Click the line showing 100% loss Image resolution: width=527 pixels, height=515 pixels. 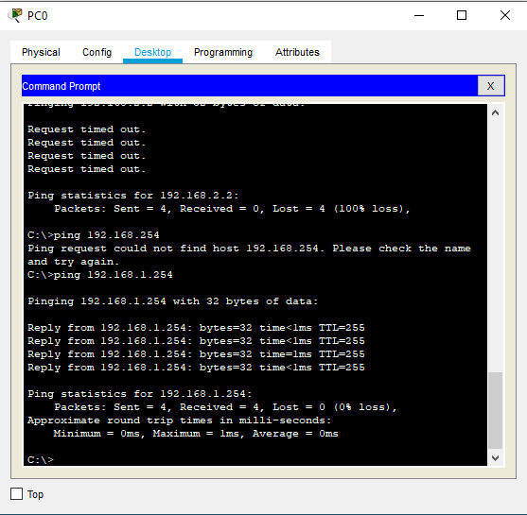tap(232, 209)
